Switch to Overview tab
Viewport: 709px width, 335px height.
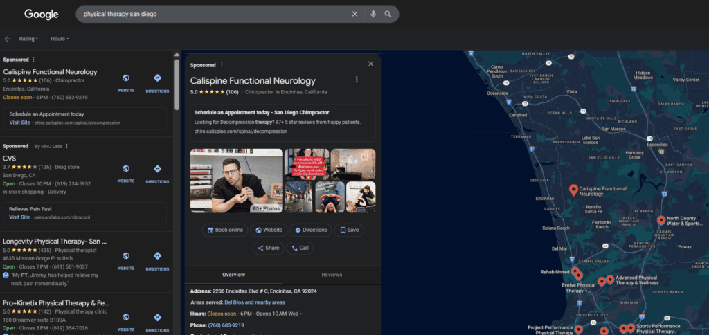click(x=234, y=275)
